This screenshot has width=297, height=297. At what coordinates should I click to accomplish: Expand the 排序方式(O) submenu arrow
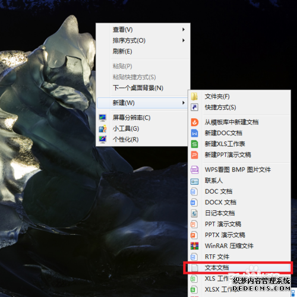point(184,40)
